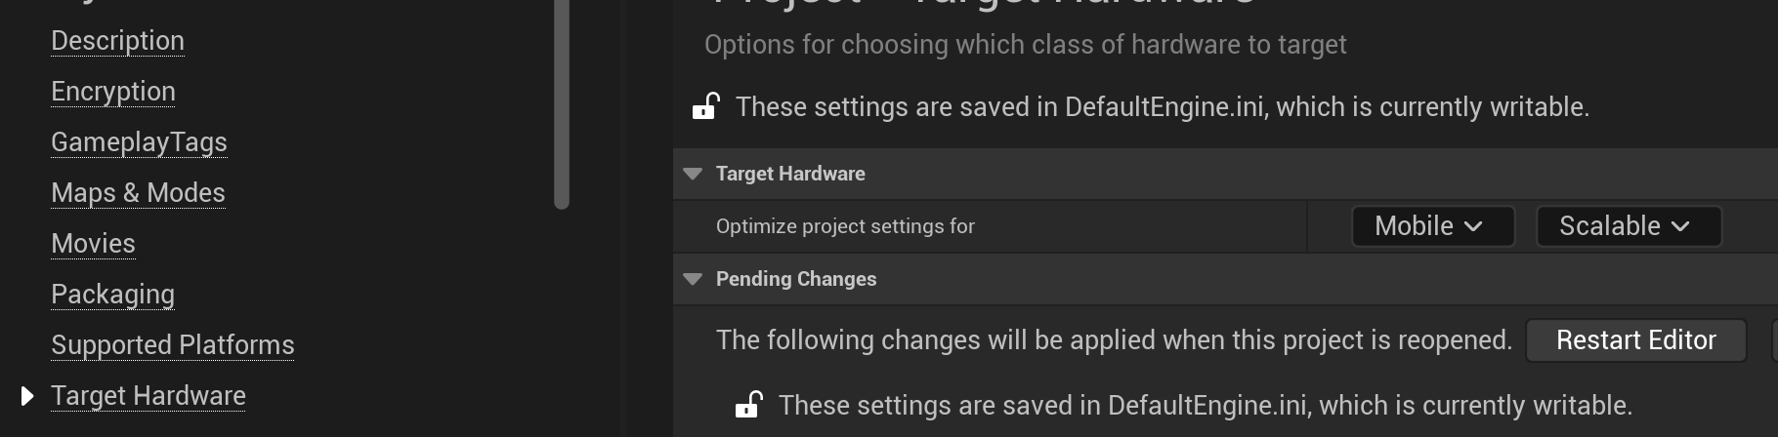The height and width of the screenshot is (437, 1778).
Task: Open the Packaging settings category
Action: click(112, 295)
